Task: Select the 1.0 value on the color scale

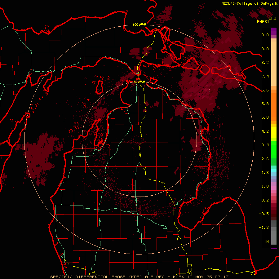Action: pyautogui.click(x=265, y=186)
